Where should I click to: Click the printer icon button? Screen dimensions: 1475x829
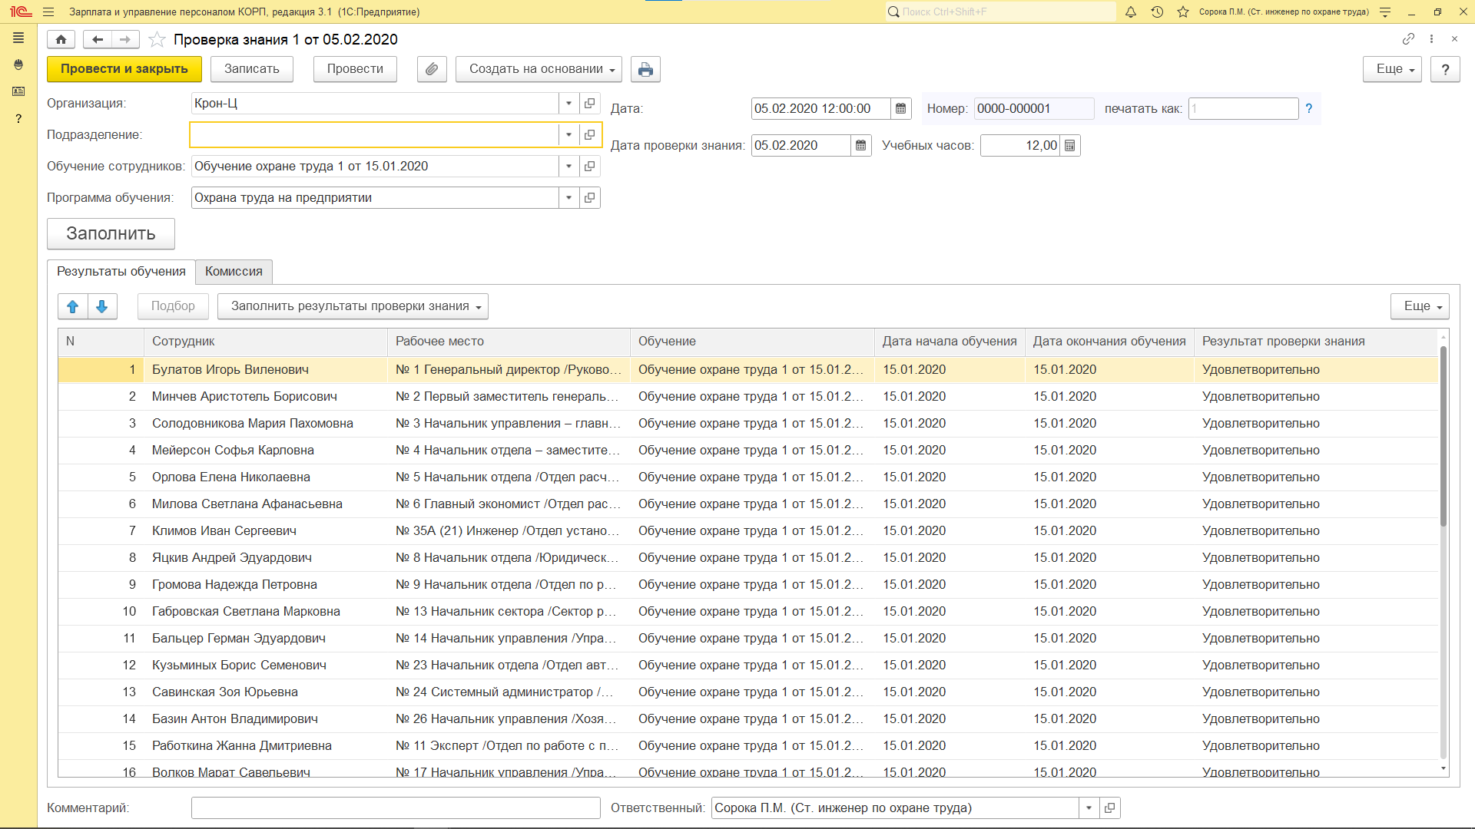(x=645, y=69)
